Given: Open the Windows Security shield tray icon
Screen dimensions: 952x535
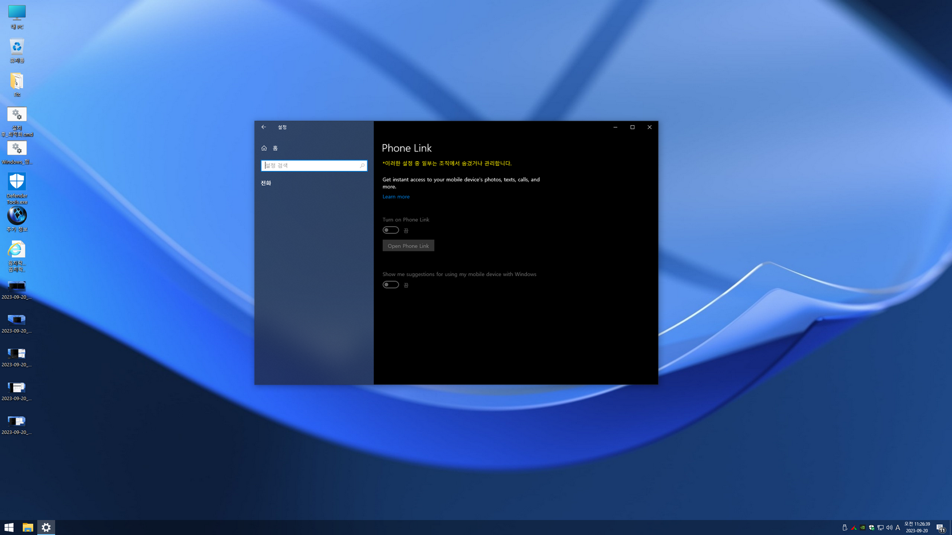Looking at the screenshot, I should click(x=871, y=528).
